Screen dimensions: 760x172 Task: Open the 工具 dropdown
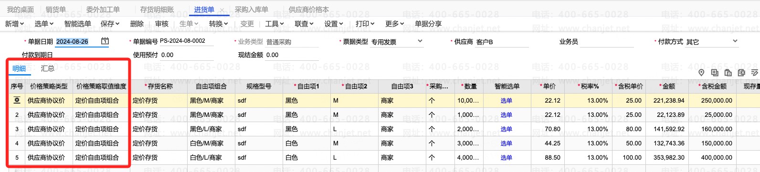(x=274, y=24)
